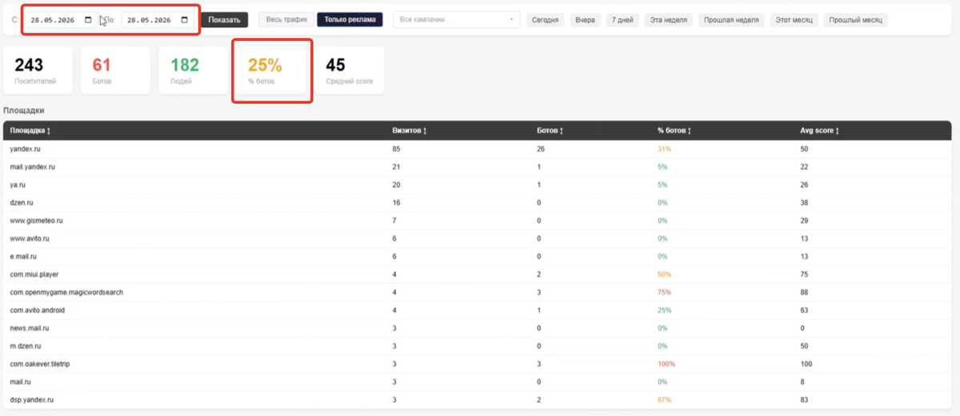Choose the 7 дней range
The height and width of the screenshot is (416, 960).
[x=622, y=20]
